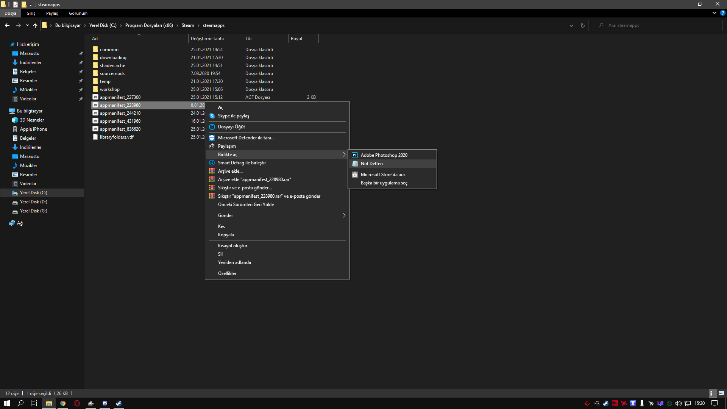
Task: Click the Microsoft Store'da ara bag icon
Action: point(355,175)
